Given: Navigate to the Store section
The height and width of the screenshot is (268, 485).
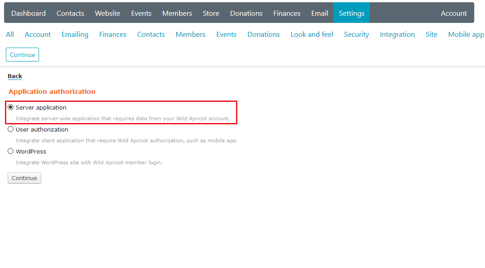Looking at the screenshot, I should pos(211,13).
